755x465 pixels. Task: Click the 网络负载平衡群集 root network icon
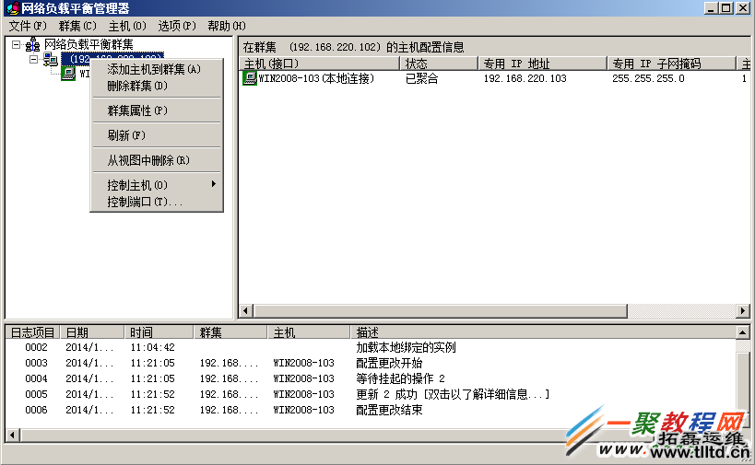pyautogui.click(x=33, y=45)
